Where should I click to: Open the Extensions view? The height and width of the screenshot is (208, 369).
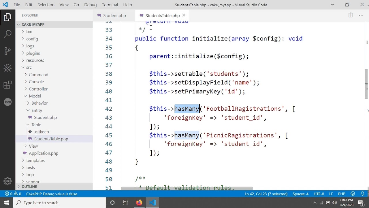[x=7, y=85]
